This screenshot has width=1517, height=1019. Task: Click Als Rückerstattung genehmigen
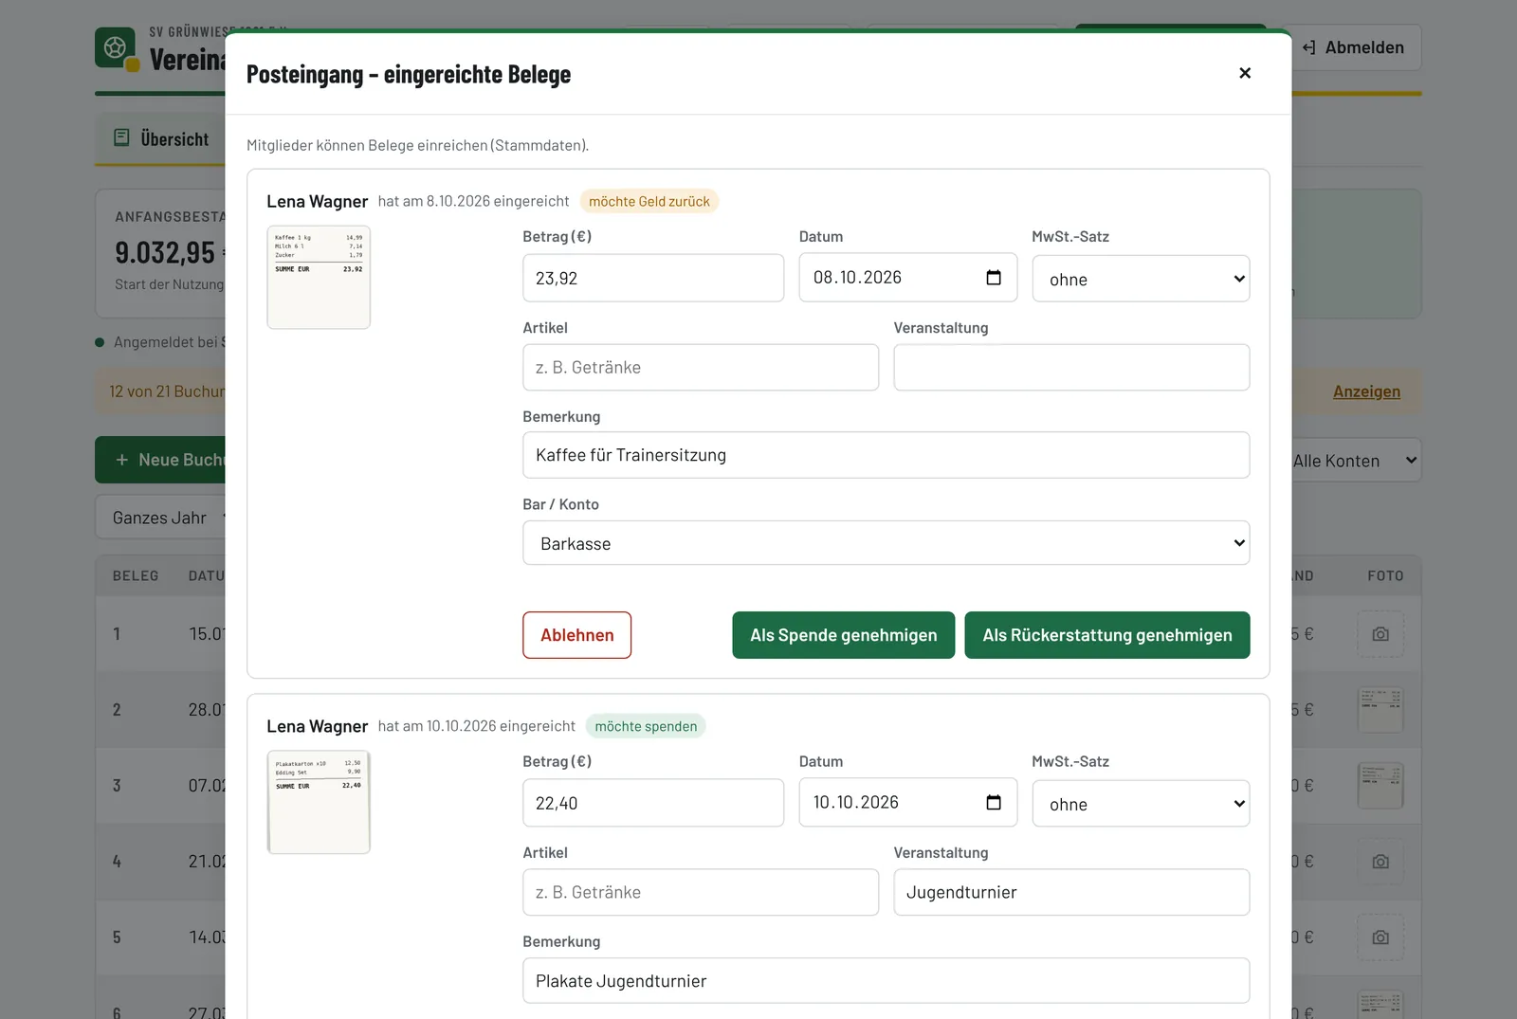click(x=1107, y=635)
